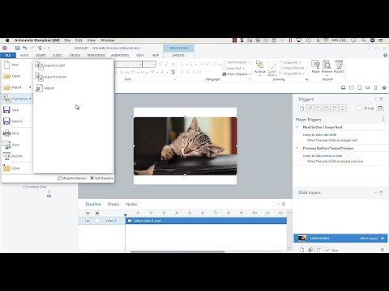This screenshot has height=291, width=389.
Task: Click Find / Replace
Action: click(237, 74)
